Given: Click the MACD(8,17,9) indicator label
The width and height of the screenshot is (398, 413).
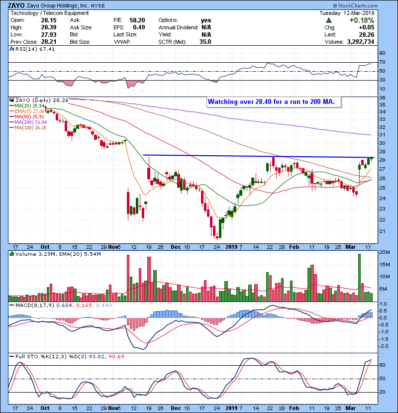Looking at the screenshot, I should [35, 306].
